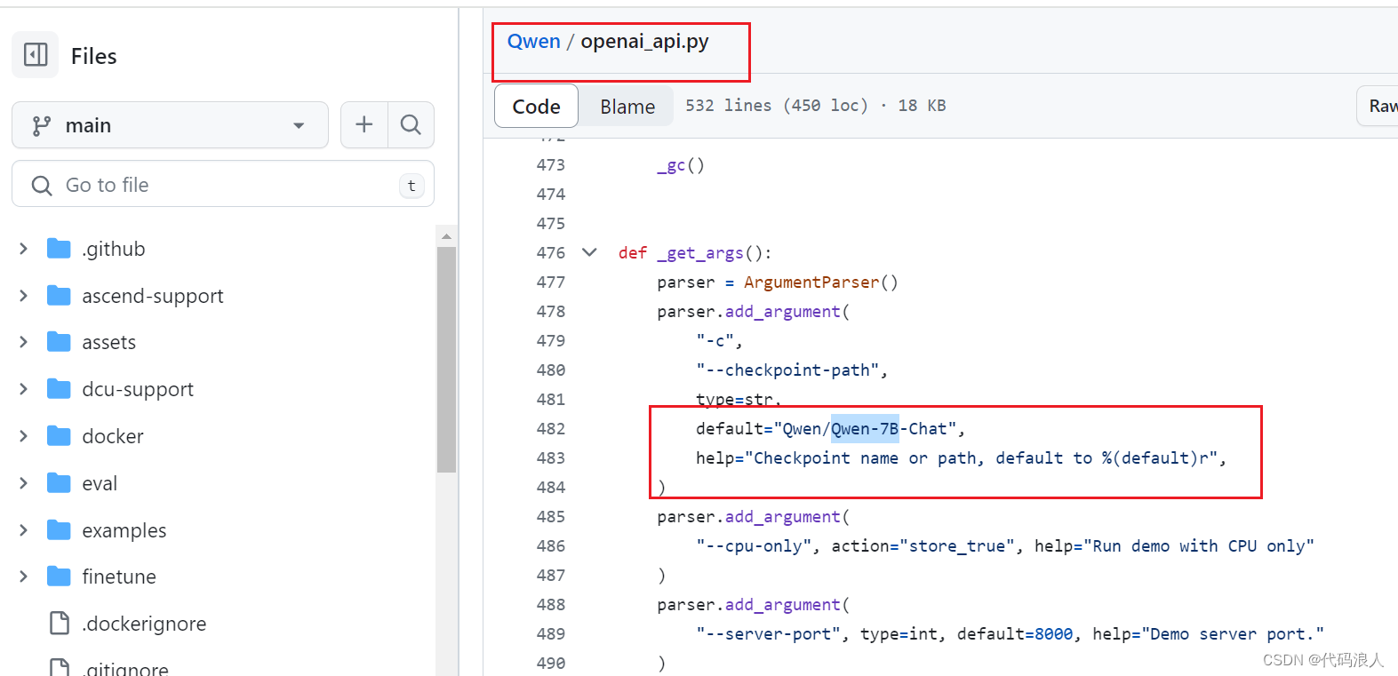Collapse the Files side panel icon
This screenshot has height=676, width=1398.
click(x=36, y=55)
